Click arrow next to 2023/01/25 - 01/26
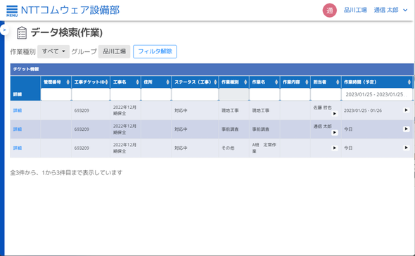This screenshot has height=256, width=415. pyautogui.click(x=407, y=110)
